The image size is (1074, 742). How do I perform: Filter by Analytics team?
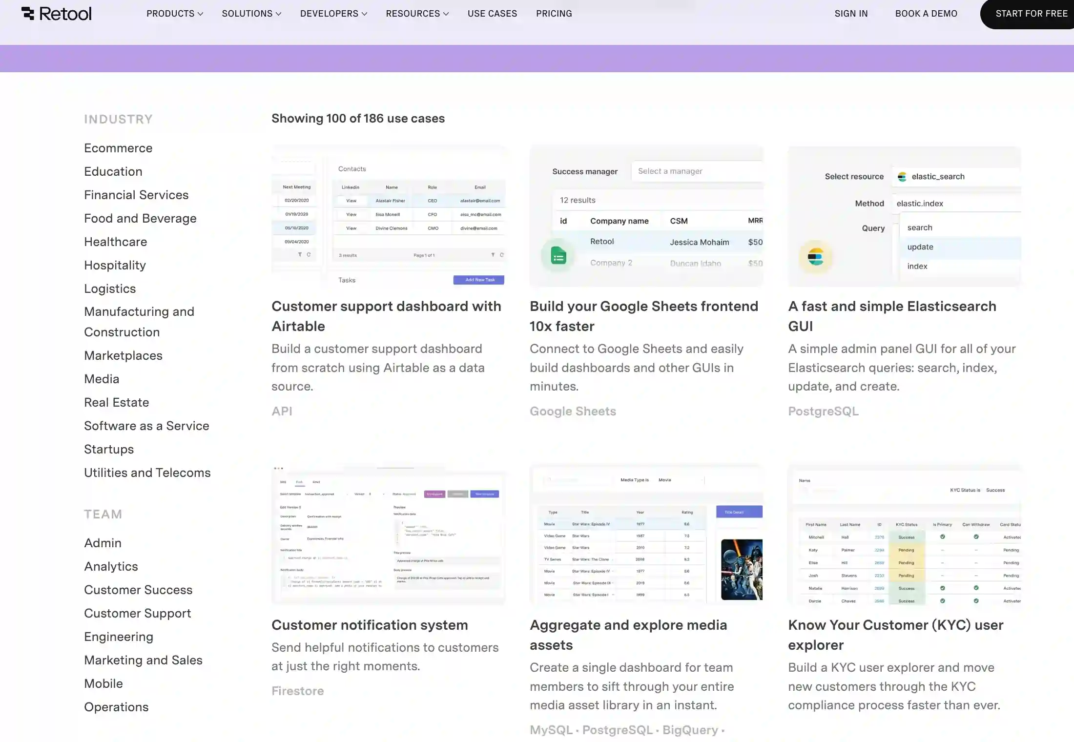(111, 566)
